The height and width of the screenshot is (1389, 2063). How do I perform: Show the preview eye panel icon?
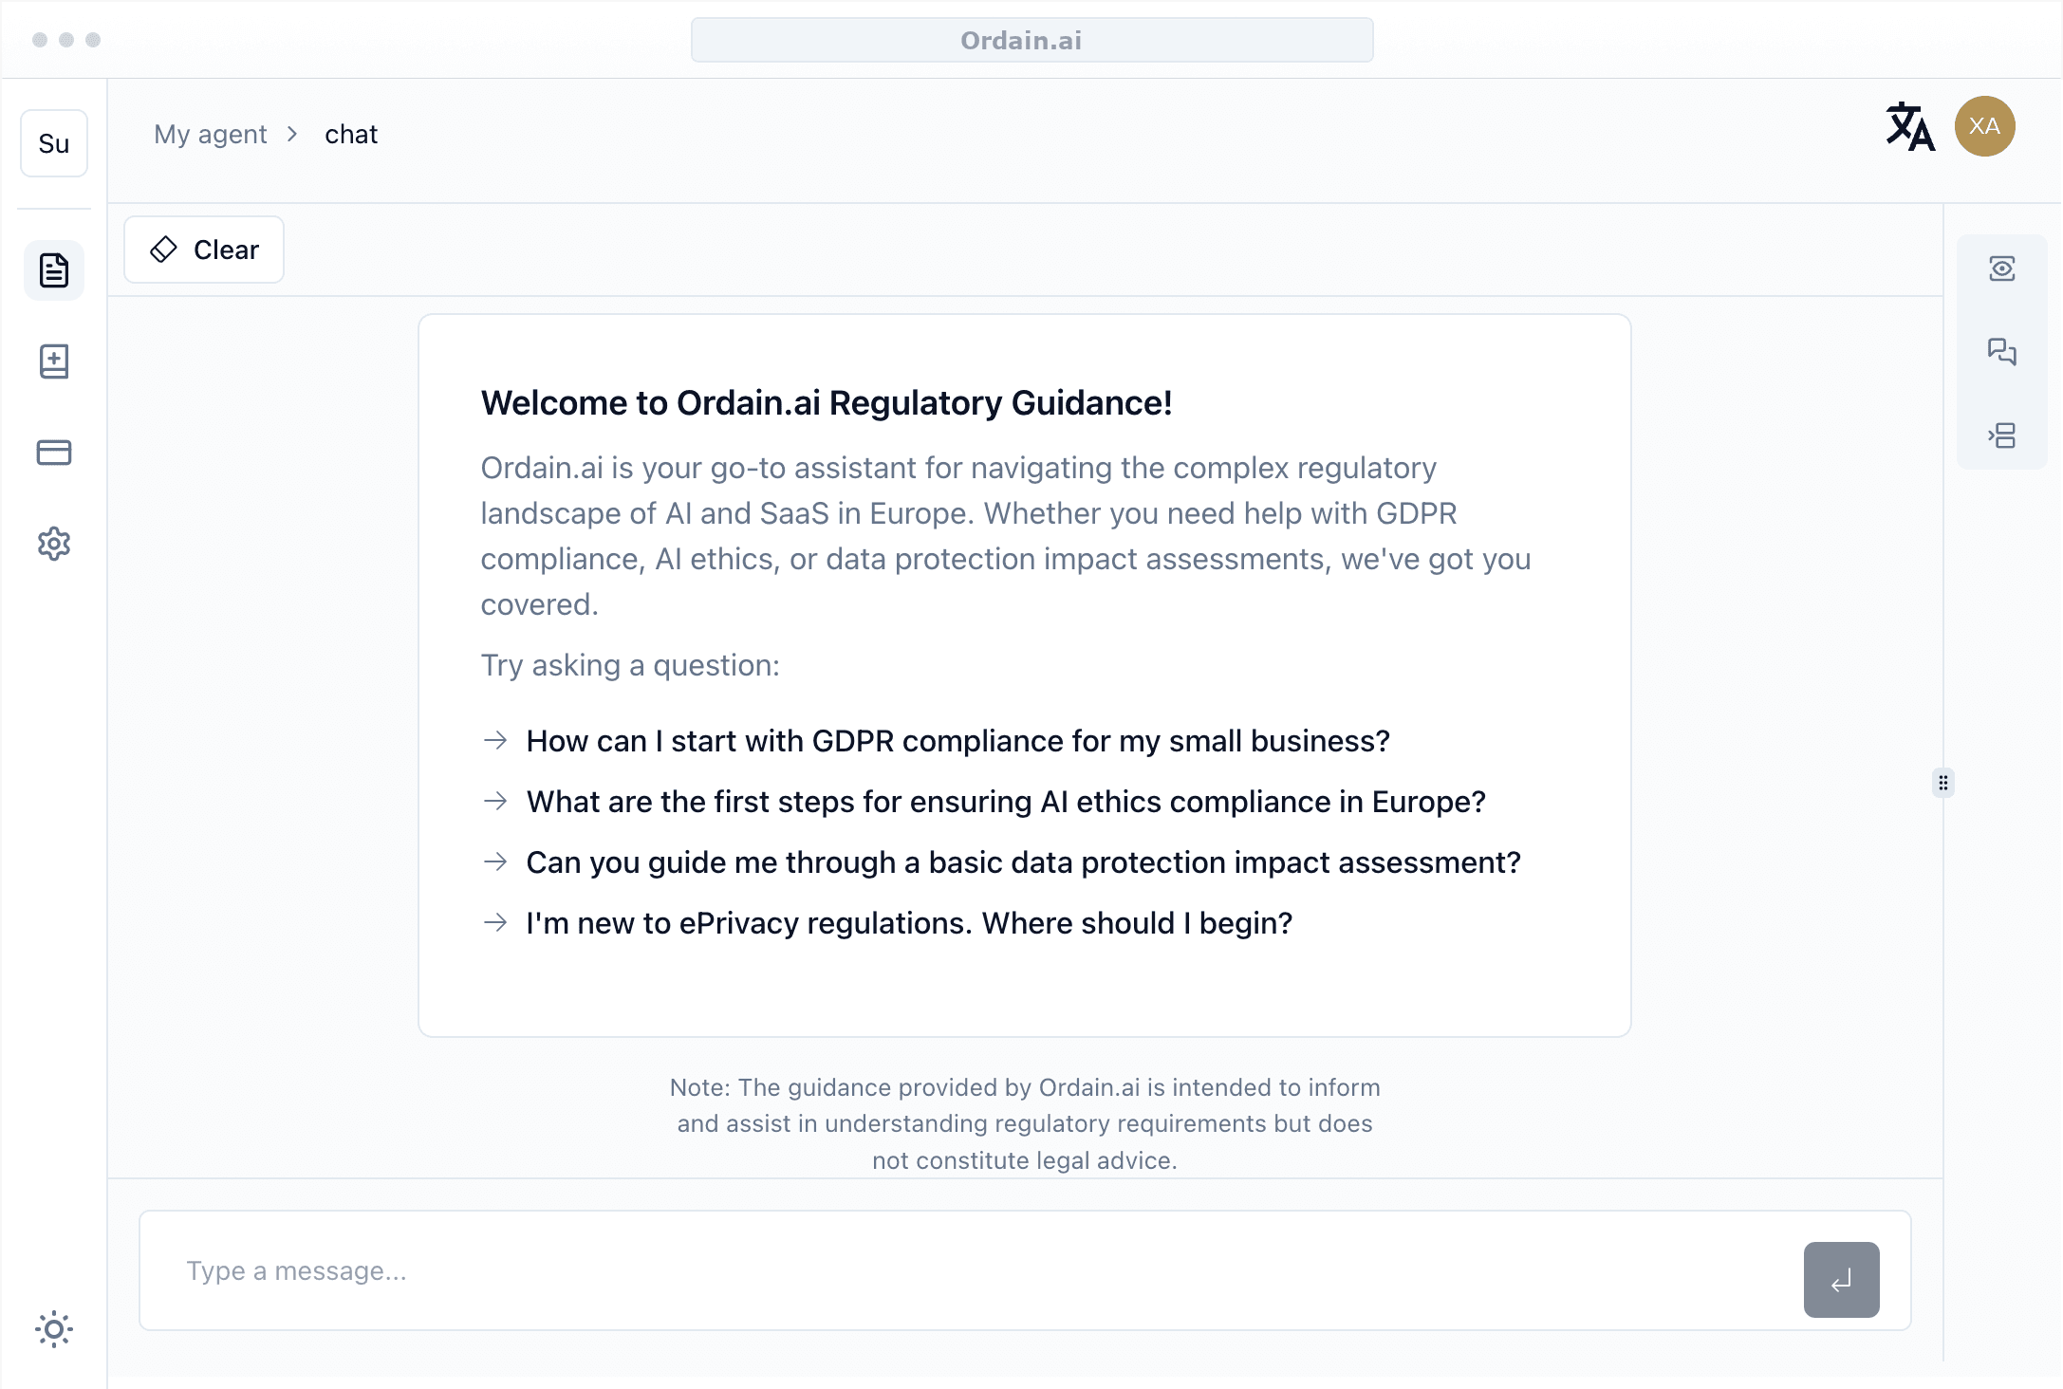(x=2002, y=269)
